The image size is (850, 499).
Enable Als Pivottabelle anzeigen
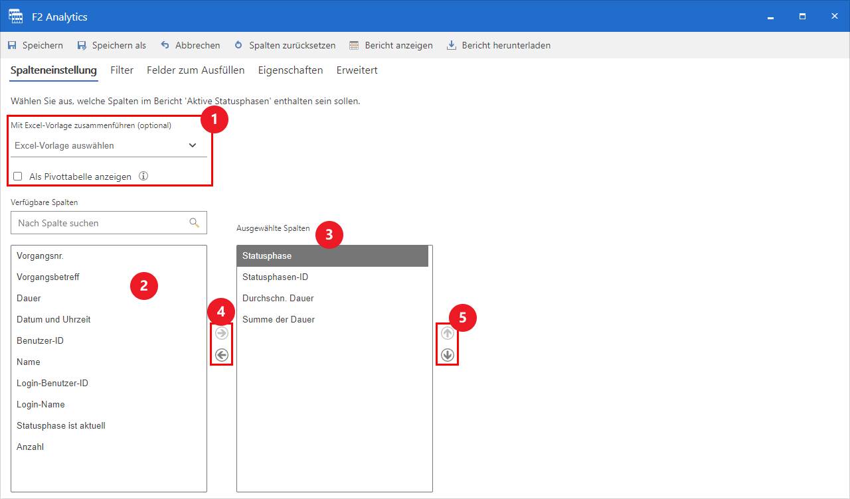pyautogui.click(x=17, y=176)
